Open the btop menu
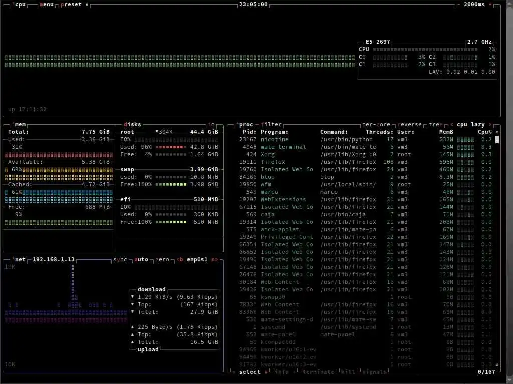The image size is (513, 384). click(x=46, y=4)
